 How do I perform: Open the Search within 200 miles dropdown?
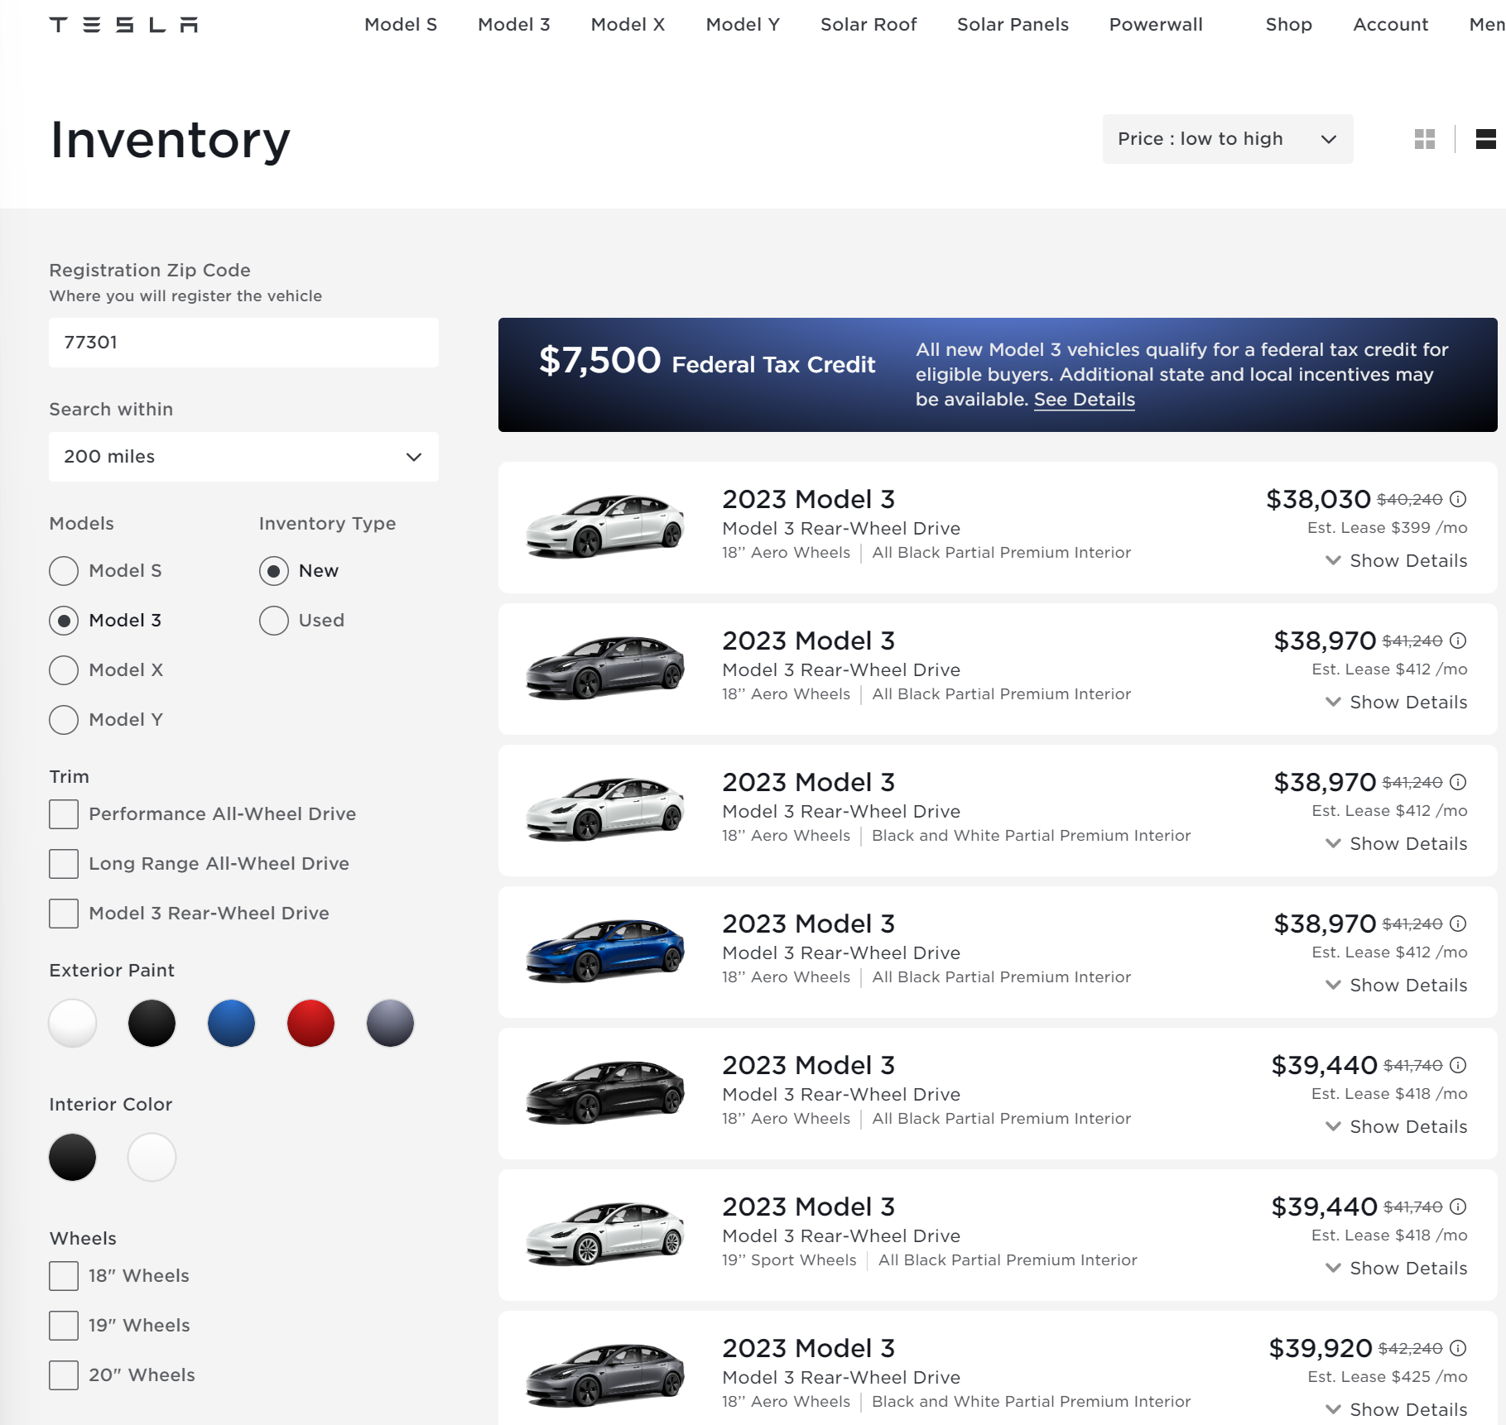pyautogui.click(x=243, y=457)
